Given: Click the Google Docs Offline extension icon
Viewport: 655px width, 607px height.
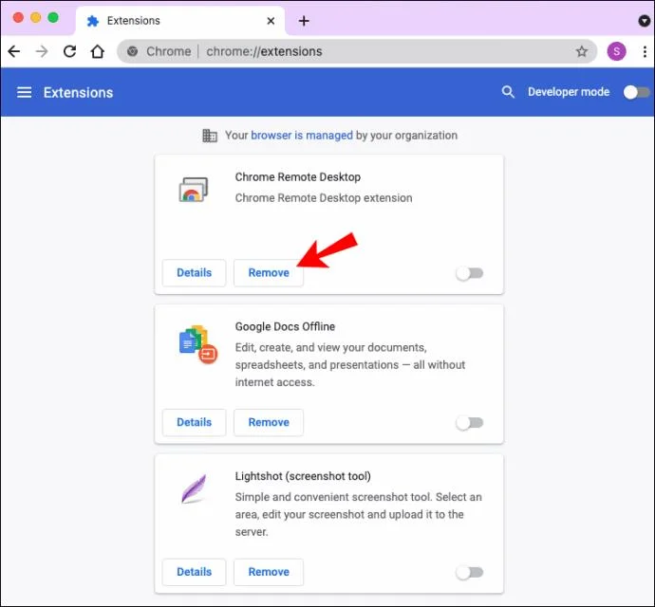Looking at the screenshot, I should [x=198, y=344].
